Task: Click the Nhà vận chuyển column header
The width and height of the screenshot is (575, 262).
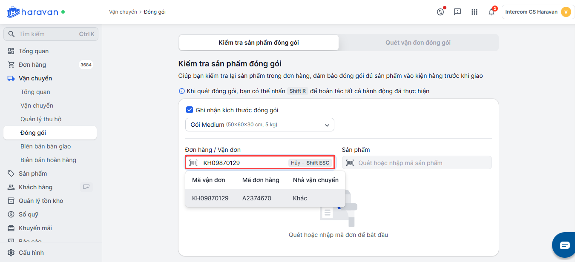Action: pos(316,180)
